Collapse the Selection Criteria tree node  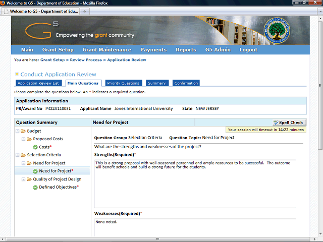tap(17, 155)
